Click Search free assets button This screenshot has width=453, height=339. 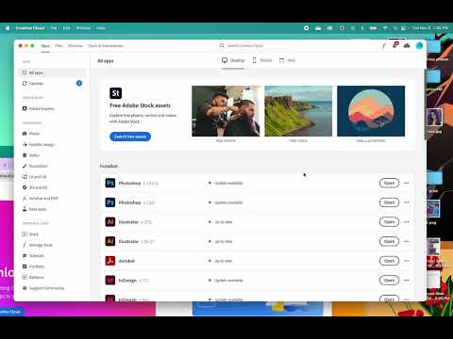coord(130,137)
